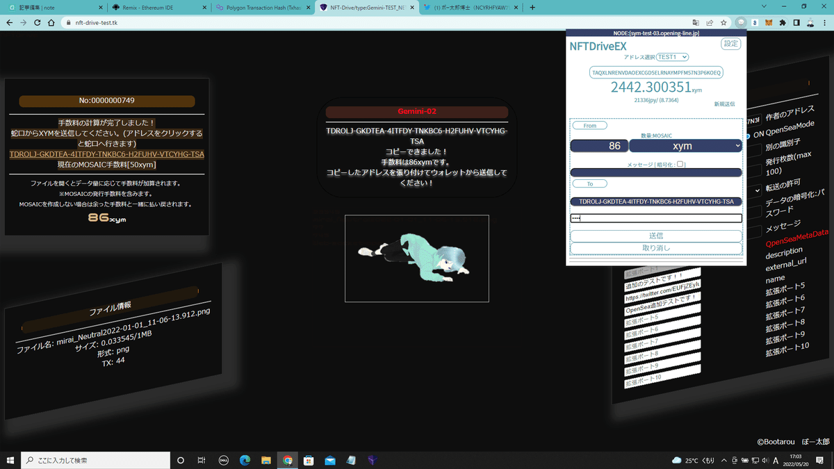
Task: Click the browser forward arrow
Action: (24, 22)
